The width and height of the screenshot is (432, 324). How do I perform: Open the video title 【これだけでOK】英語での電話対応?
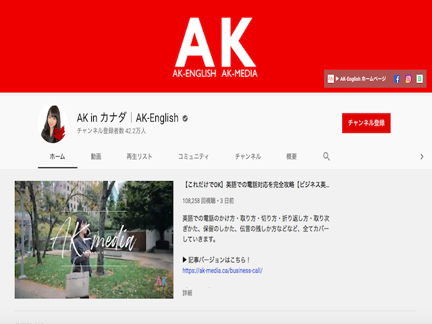click(x=256, y=184)
